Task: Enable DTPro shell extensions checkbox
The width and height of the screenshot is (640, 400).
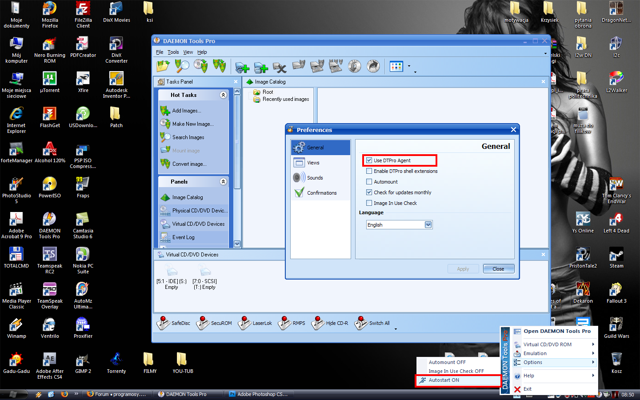Action: pyautogui.click(x=369, y=171)
